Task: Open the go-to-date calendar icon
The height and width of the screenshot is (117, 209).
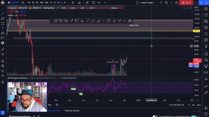Action: pos(57,105)
